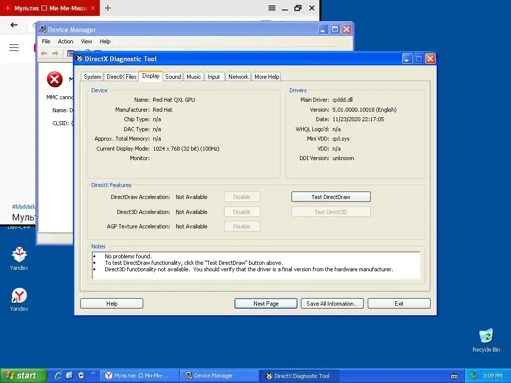Click the keyboard icon in the system tray
Viewport: 511px width, 383px height.
click(454, 376)
